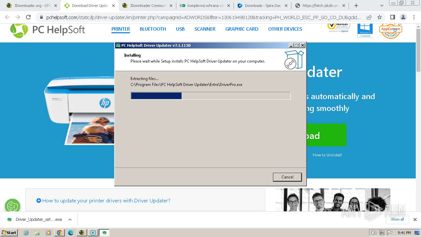This screenshot has width=421, height=237.
Task: Click the installer box-and-disc icon
Action: coord(294,60)
